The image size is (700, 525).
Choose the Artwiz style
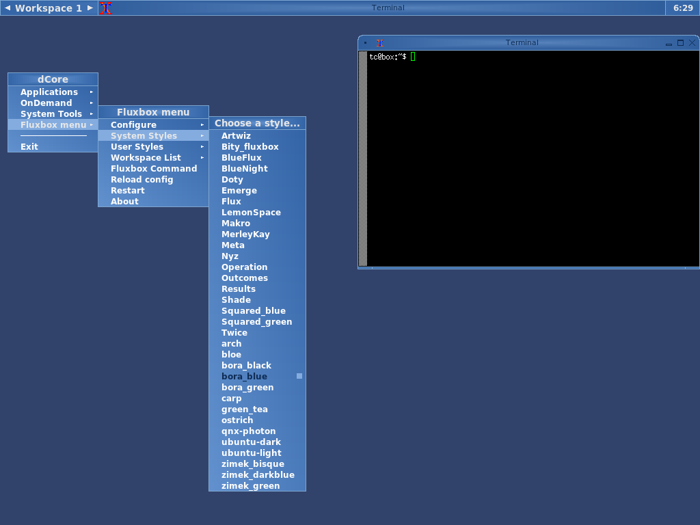click(237, 136)
